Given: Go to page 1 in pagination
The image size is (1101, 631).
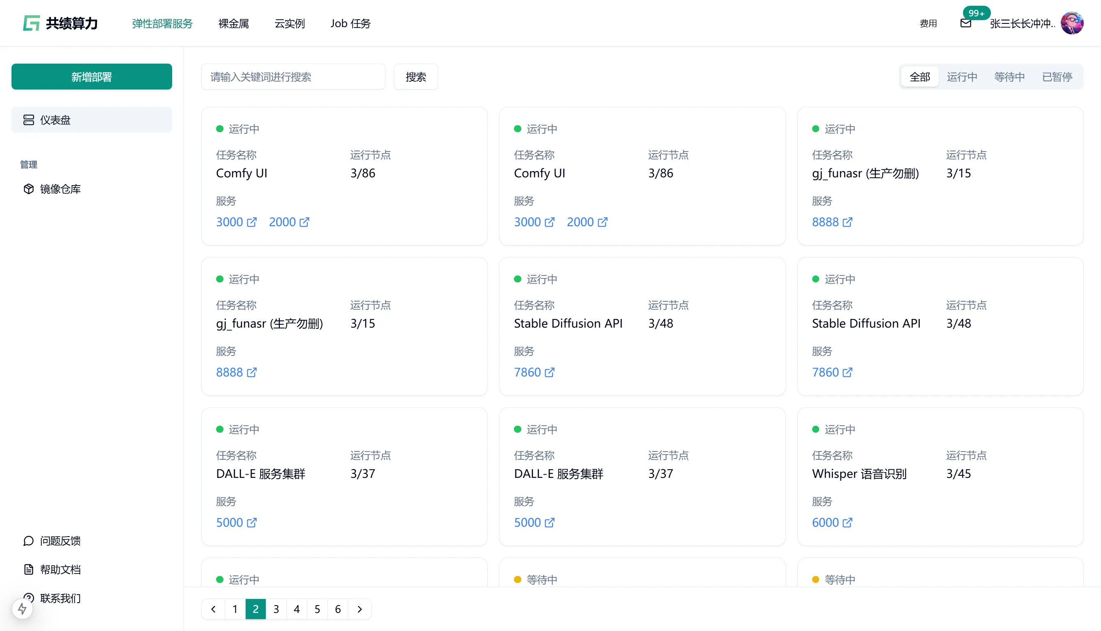Looking at the screenshot, I should [235, 609].
